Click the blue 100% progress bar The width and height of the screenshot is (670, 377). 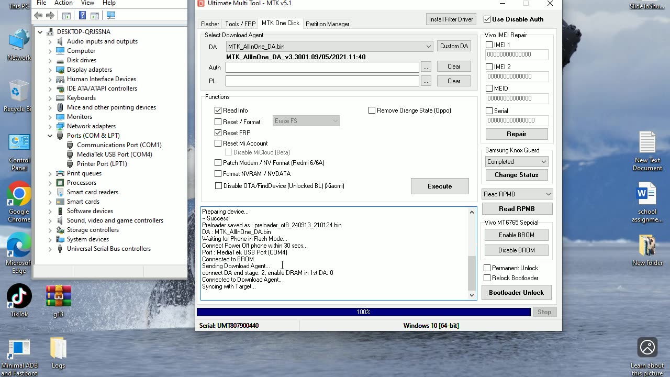[363, 312]
